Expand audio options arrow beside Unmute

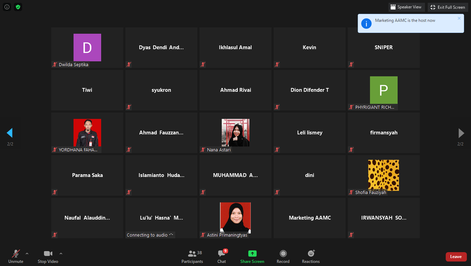click(27, 254)
